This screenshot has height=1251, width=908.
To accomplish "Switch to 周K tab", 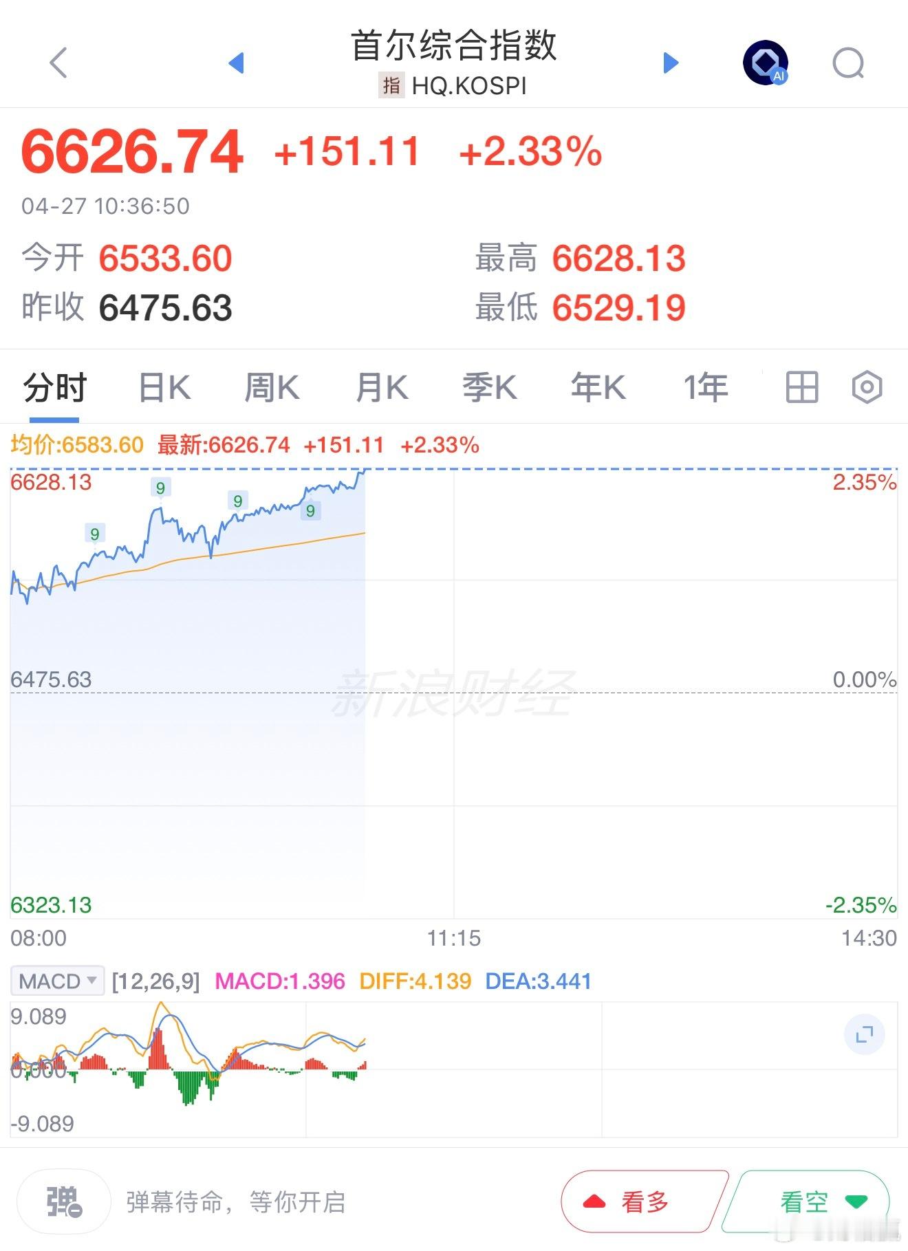I will point(272,387).
